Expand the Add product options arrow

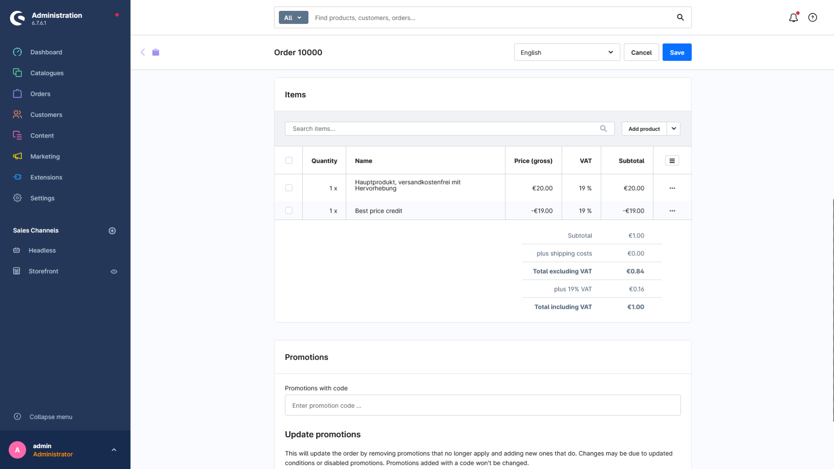pos(674,129)
